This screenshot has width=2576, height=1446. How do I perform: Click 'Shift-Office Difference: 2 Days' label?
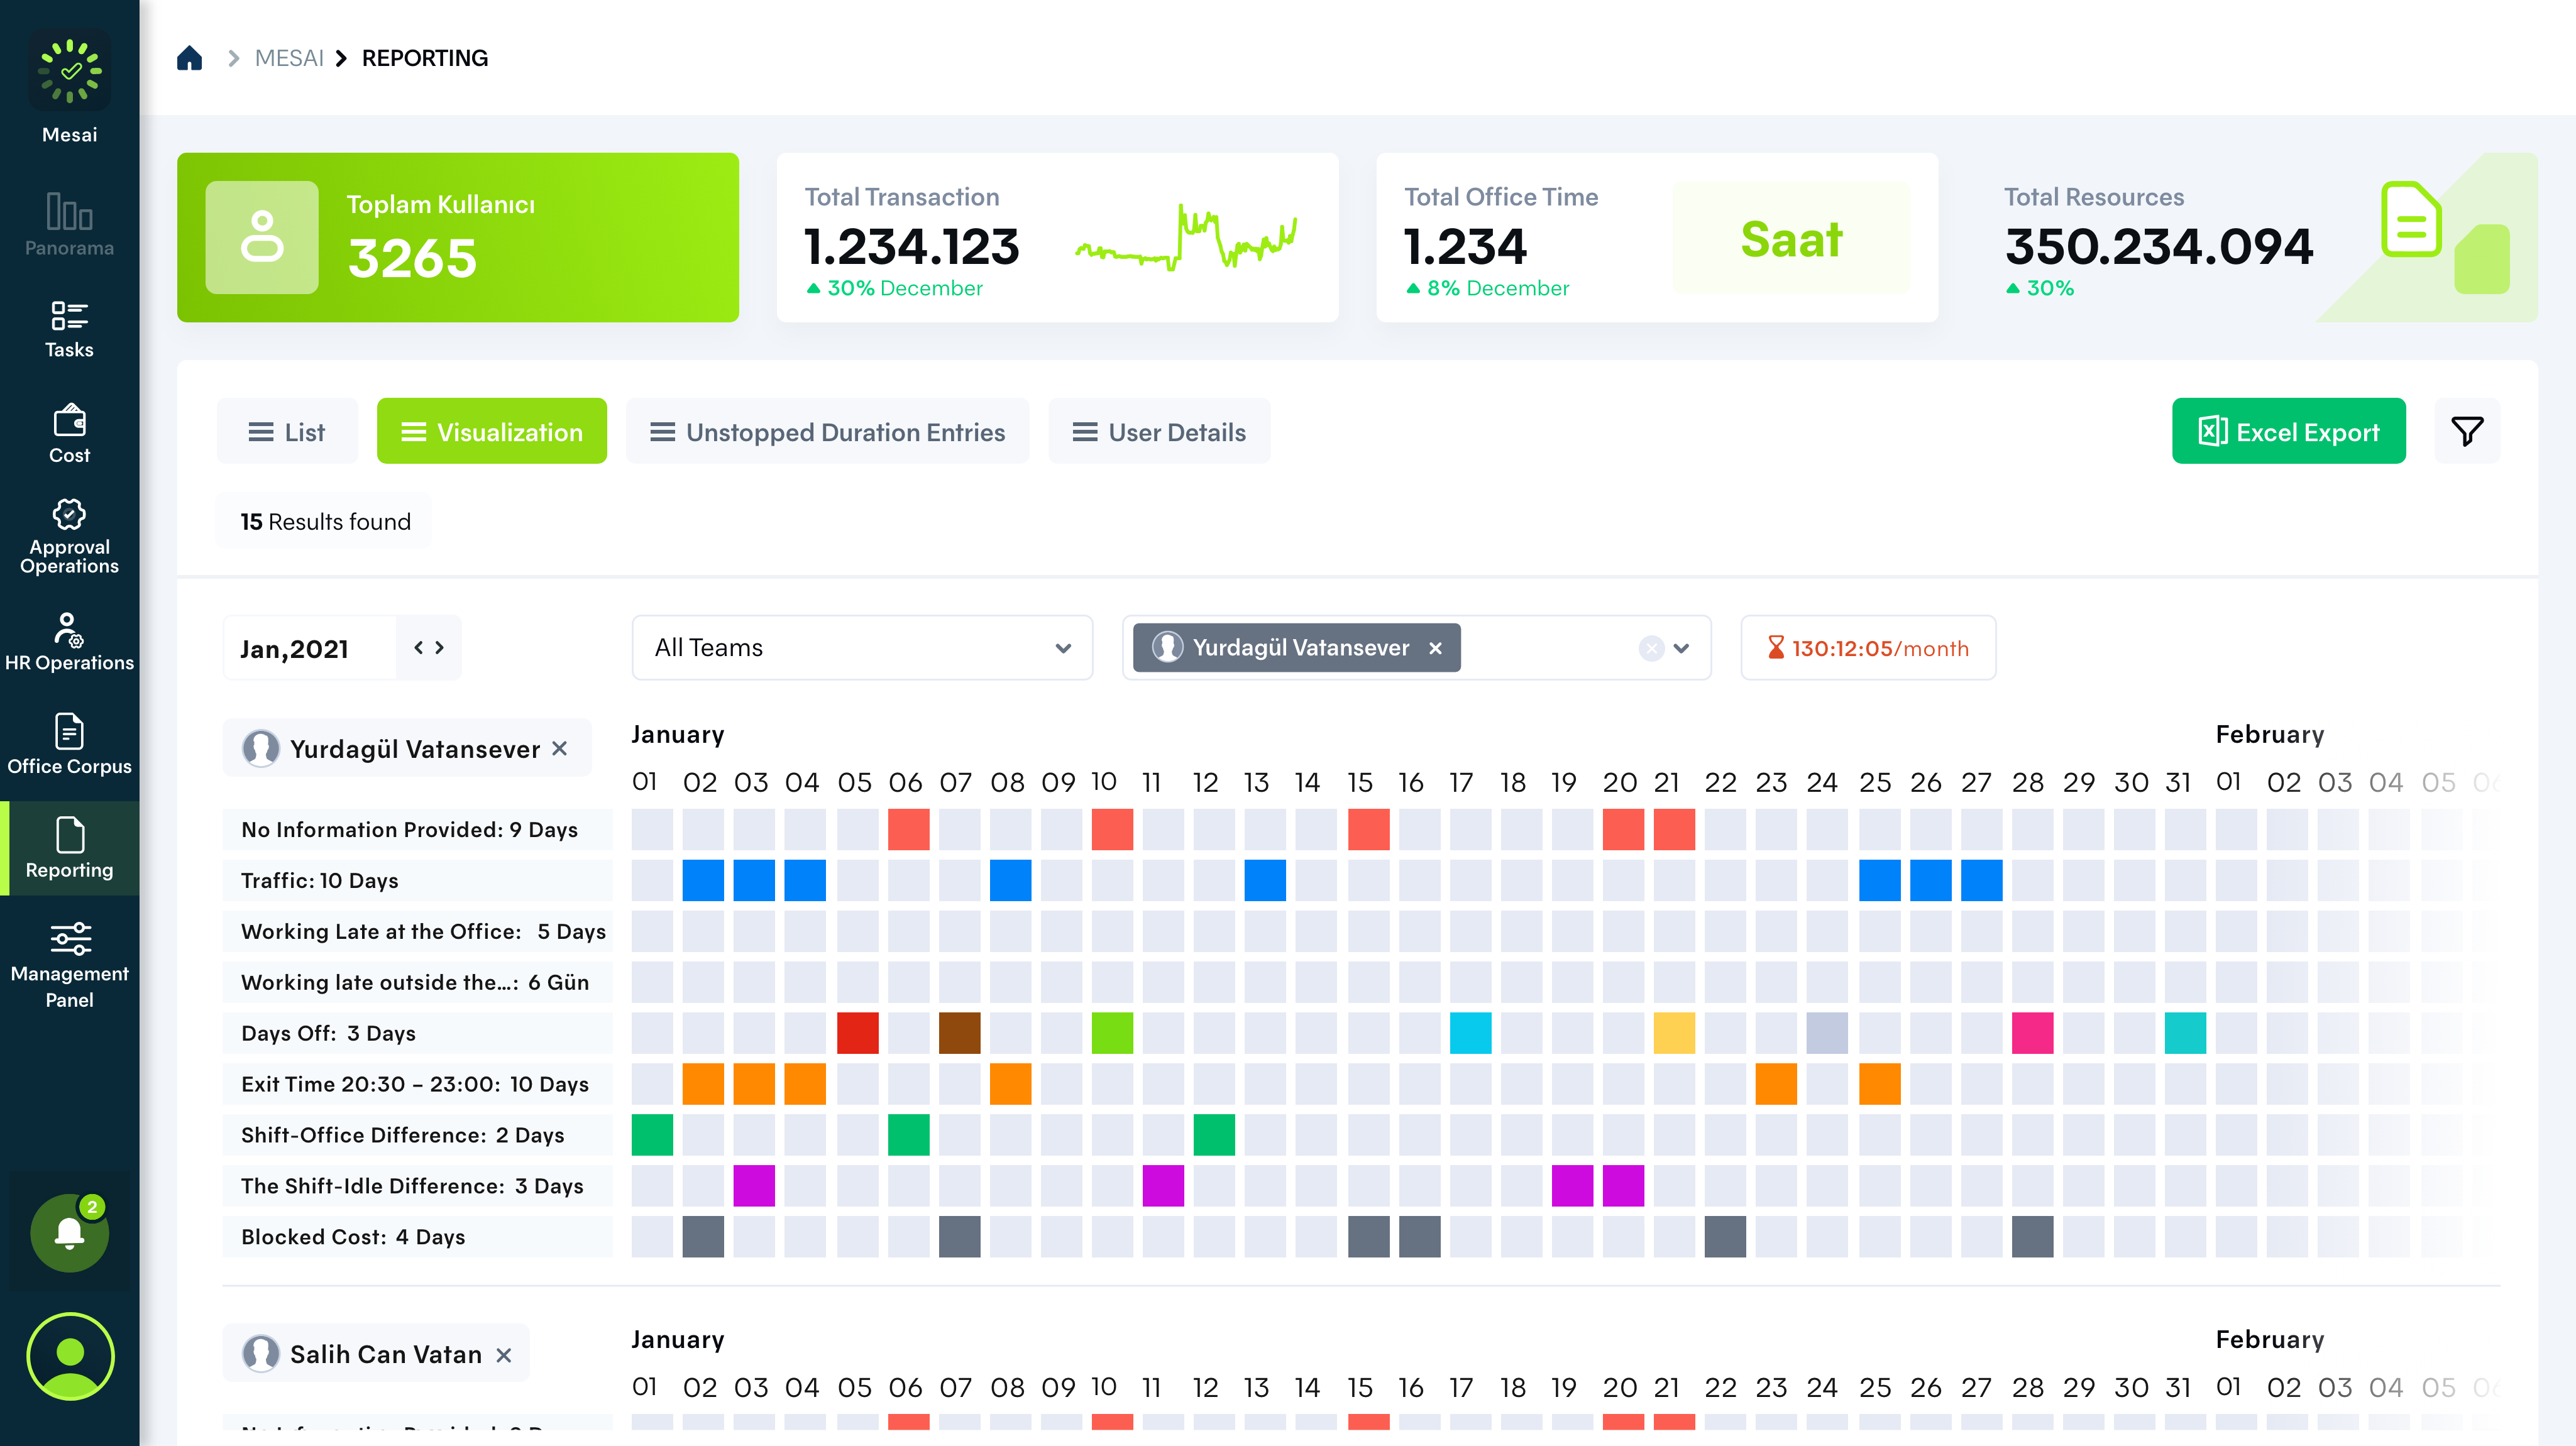418,1135
